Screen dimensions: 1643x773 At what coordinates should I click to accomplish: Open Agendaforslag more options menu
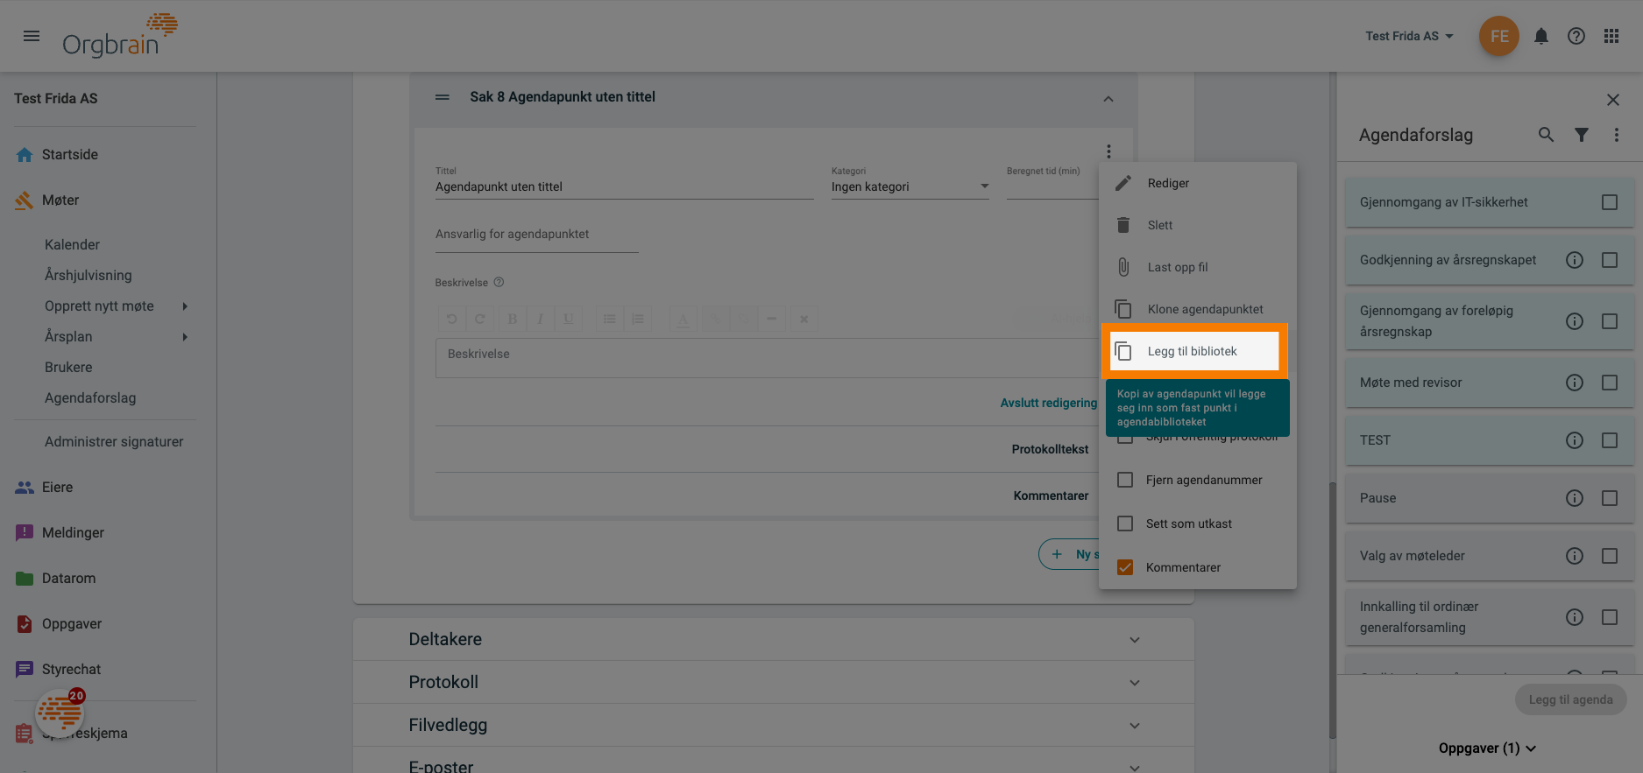tap(1617, 135)
